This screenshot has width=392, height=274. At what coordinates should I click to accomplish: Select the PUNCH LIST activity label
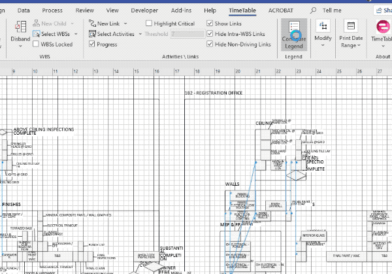tap(97, 245)
